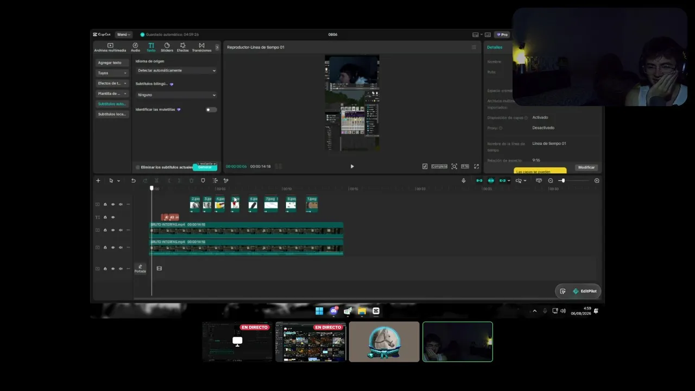Zoom out the timeline
This screenshot has width=695, height=391.
tap(550, 180)
